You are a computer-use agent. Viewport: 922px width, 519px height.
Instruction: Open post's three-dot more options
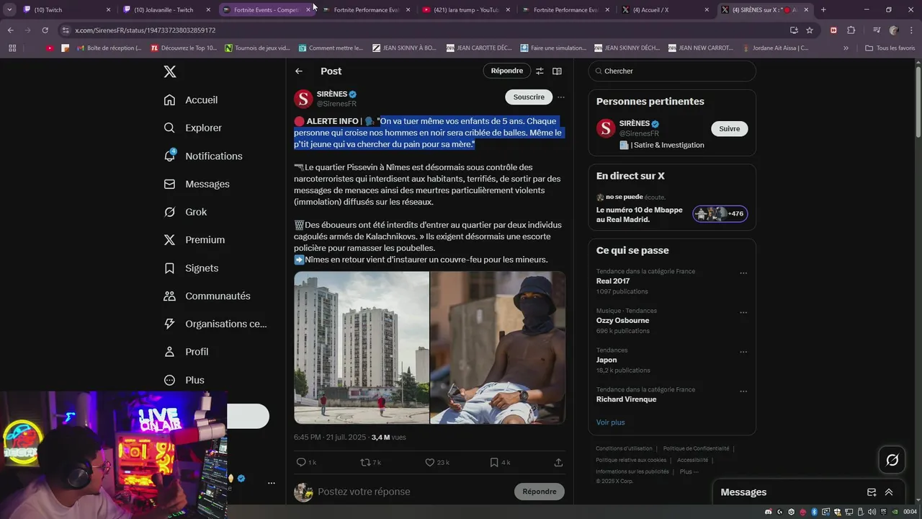[x=560, y=97]
